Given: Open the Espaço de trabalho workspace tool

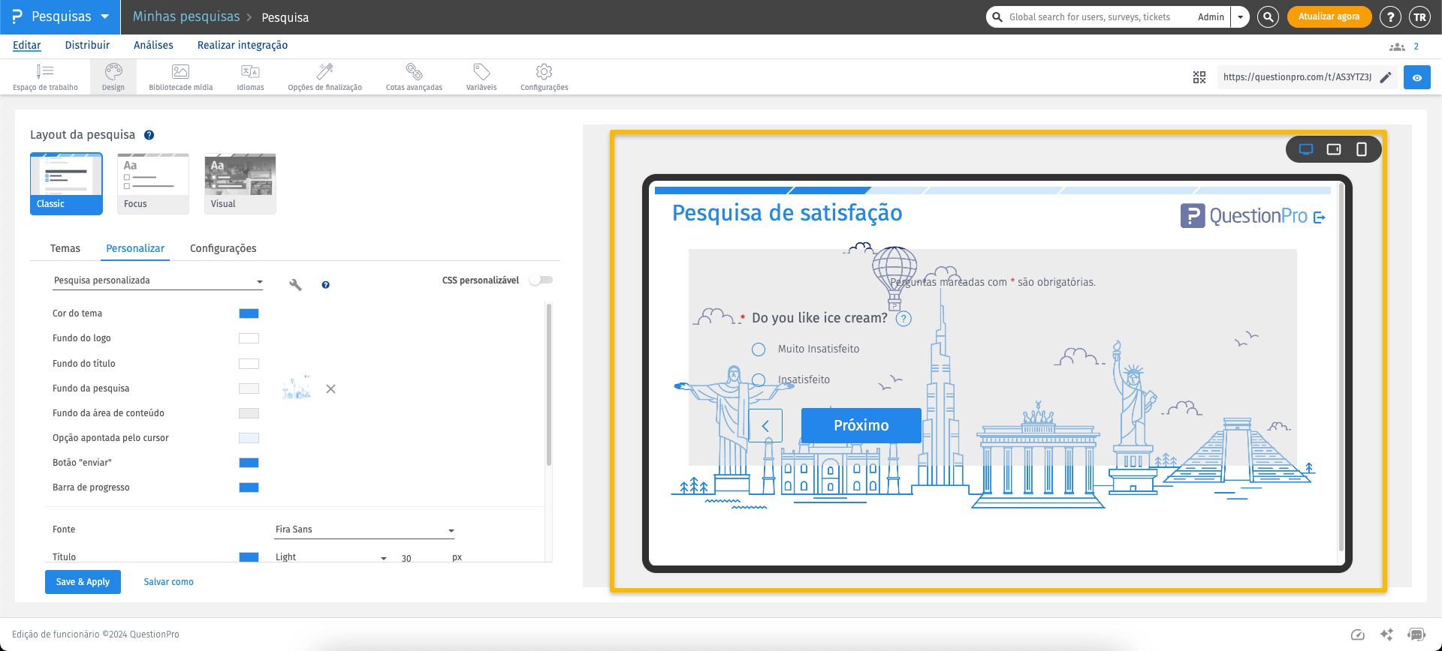Looking at the screenshot, I should tap(45, 77).
